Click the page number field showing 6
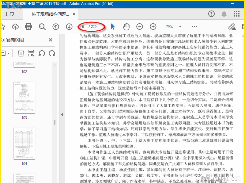This screenshot has width=245, height=184. [83, 27]
